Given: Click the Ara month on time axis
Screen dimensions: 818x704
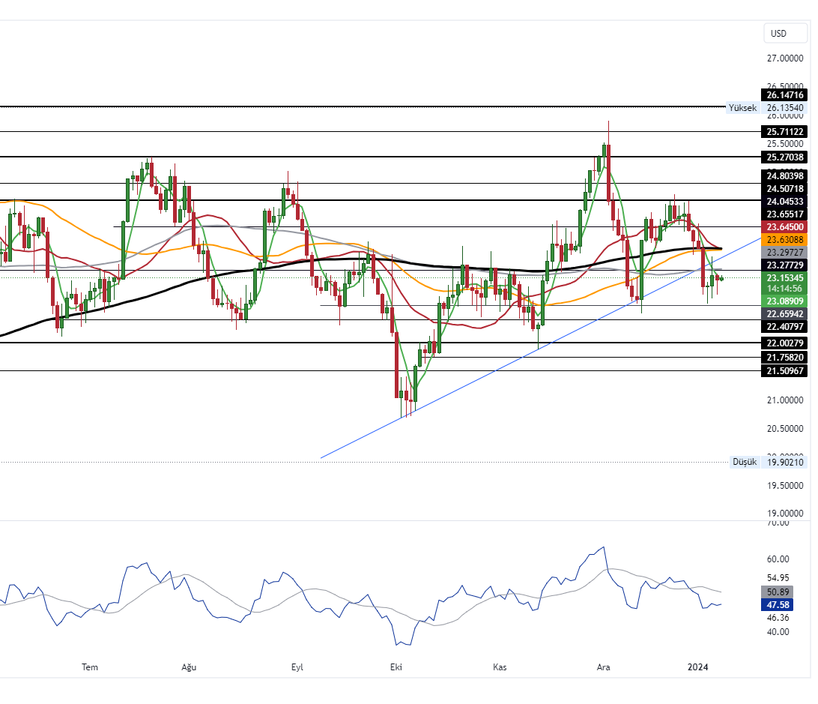Looking at the screenshot, I should 603,667.
